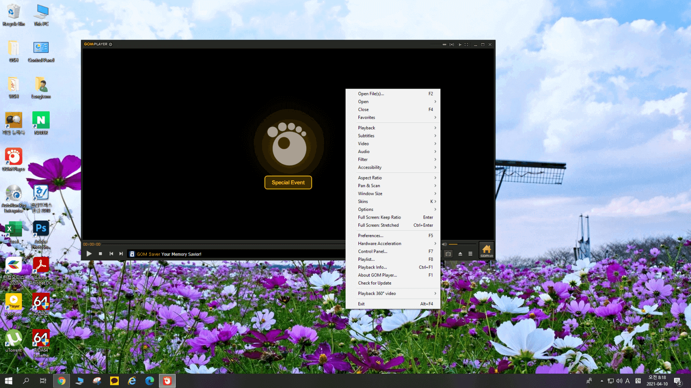This screenshot has height=388, width=691.
Task: Open the Window Size submenu
Action: click(393, 194)
